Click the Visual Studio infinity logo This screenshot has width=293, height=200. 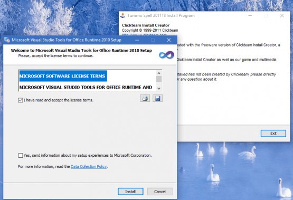point(166,55)
